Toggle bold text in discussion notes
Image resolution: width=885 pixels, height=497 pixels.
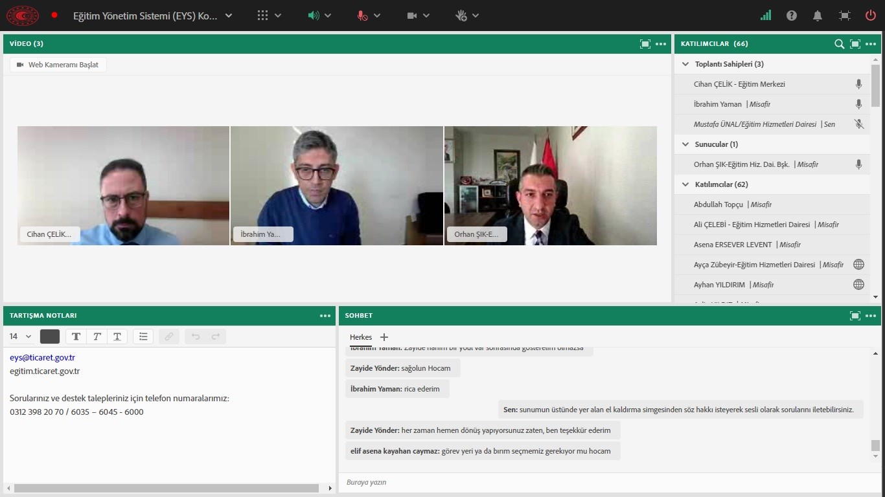tap(76, 337)
